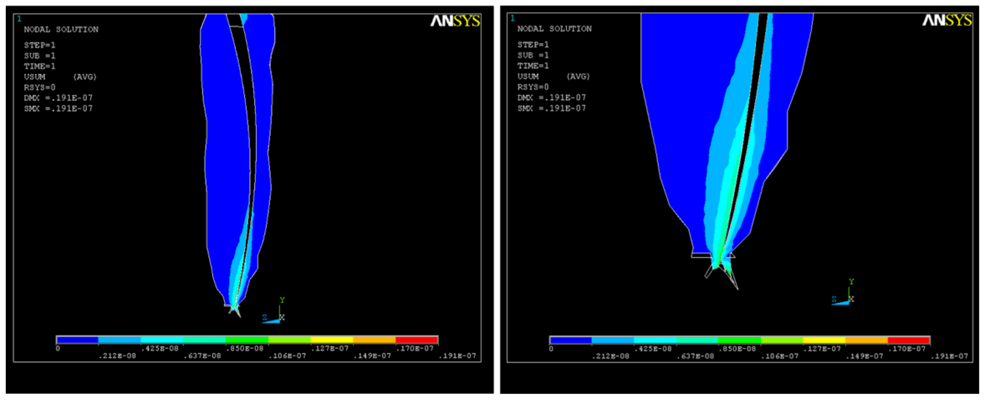
Task: Click "NODAL SOLUTION" title in right plot
Action: click(x=555, y=29)
